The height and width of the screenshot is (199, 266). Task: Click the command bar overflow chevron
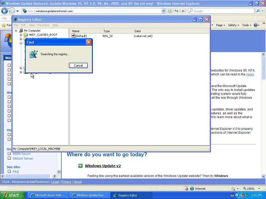coord(264,23)
